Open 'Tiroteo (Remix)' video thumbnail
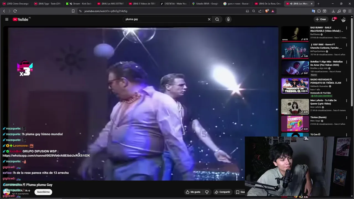 295,124
